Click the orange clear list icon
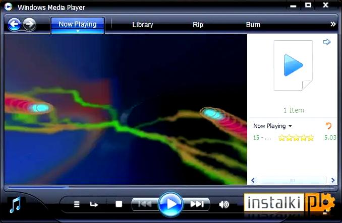Image resolution: width=342 pixels, height=223 pixels. (328, 126)
